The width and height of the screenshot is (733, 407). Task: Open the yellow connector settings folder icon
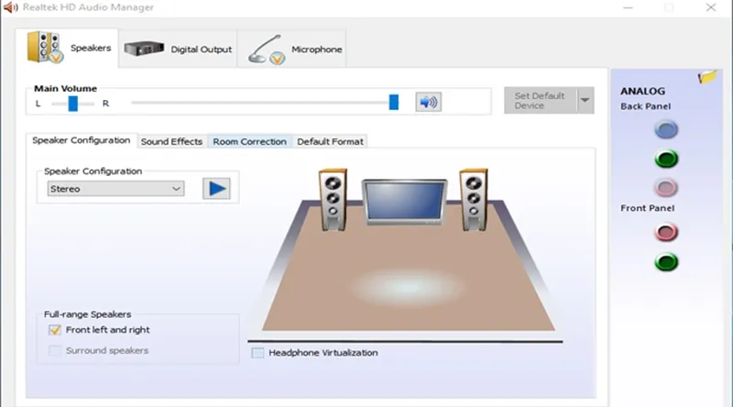tap(706, 78)
